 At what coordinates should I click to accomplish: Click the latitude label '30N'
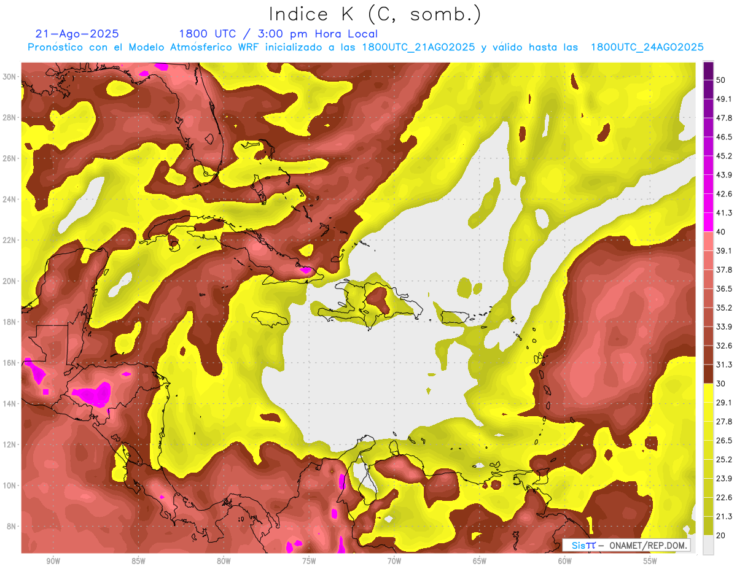click(10, 77)
